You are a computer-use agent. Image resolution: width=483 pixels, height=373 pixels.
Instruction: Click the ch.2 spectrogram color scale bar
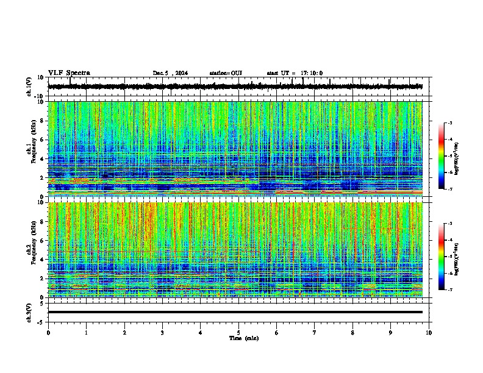tap(441, 257)
